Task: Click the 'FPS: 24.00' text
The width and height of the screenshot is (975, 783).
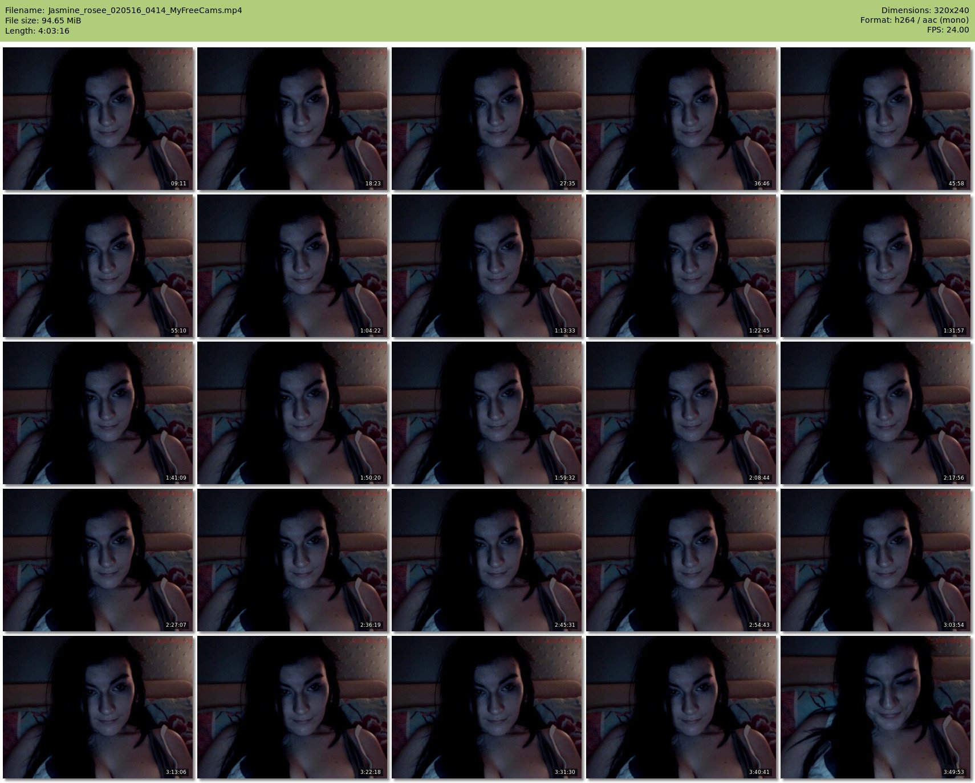Action: (x=948, y=30)
